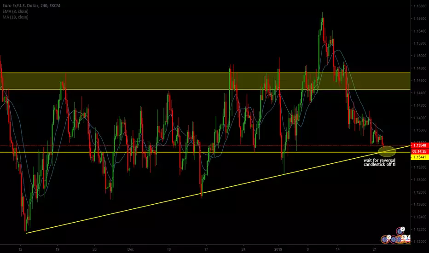This screenshot has width=429, height=253.
Task: Open the leftmost bottom EU event icon
Action: [385, 240]
